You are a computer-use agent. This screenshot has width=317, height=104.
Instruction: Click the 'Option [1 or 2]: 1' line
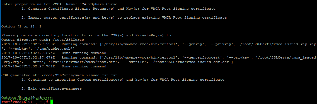[x=21, y=27]
